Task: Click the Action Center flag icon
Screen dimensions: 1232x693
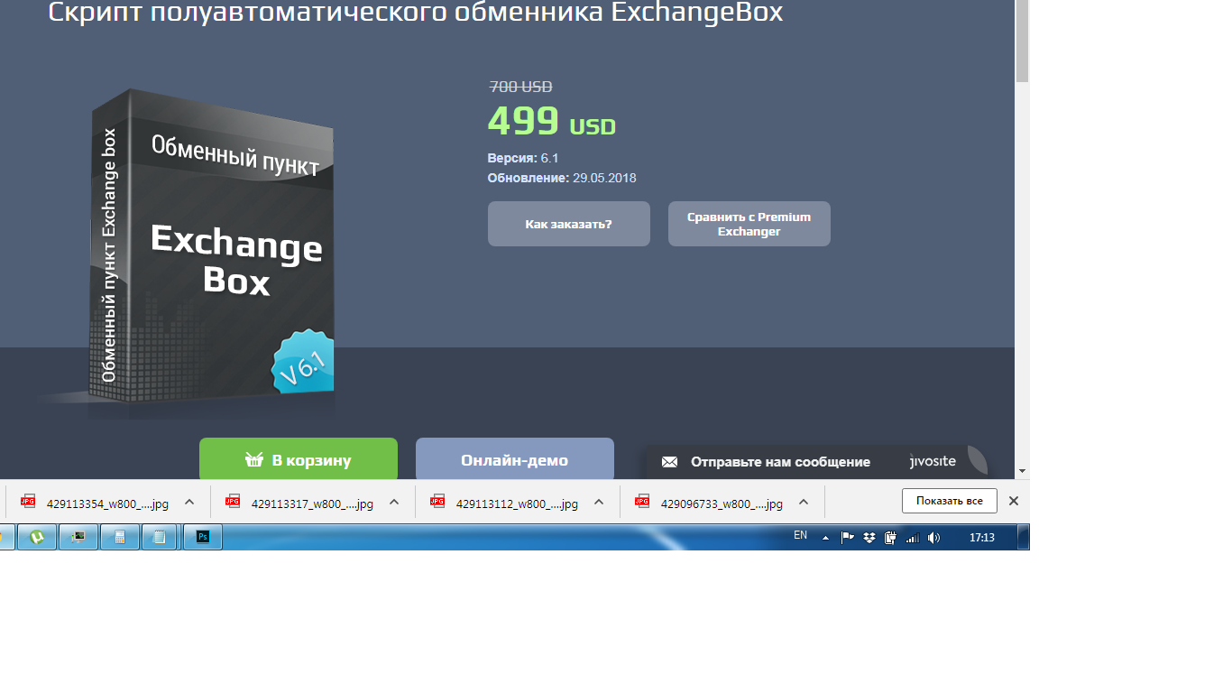Action: (x=847, y=537)
